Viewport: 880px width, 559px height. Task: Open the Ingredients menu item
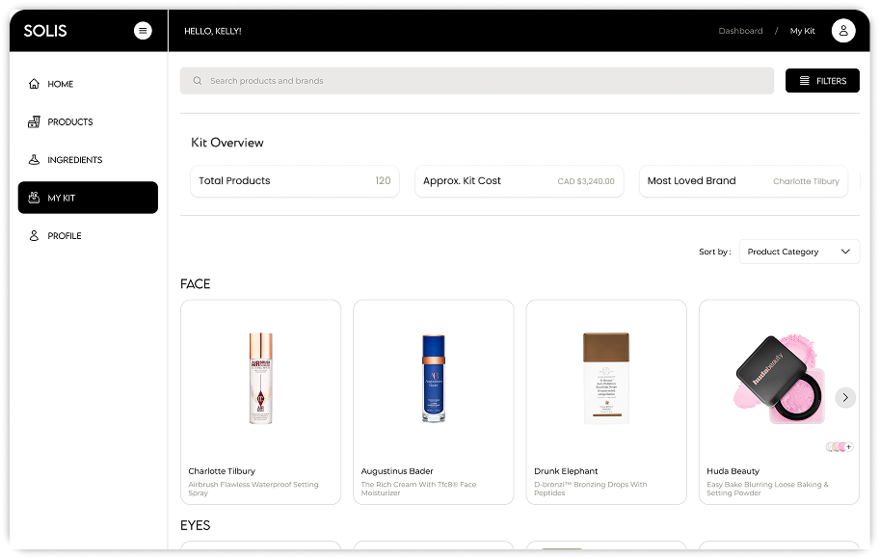(x=88, y=160)
